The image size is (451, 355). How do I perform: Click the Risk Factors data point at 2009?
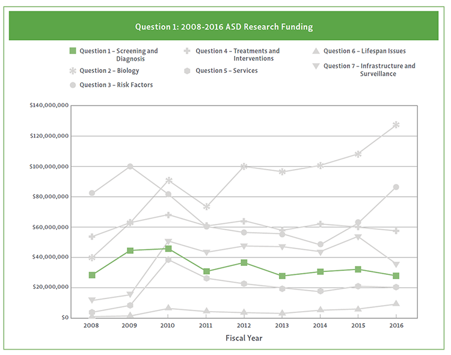[x=130, y=166]
